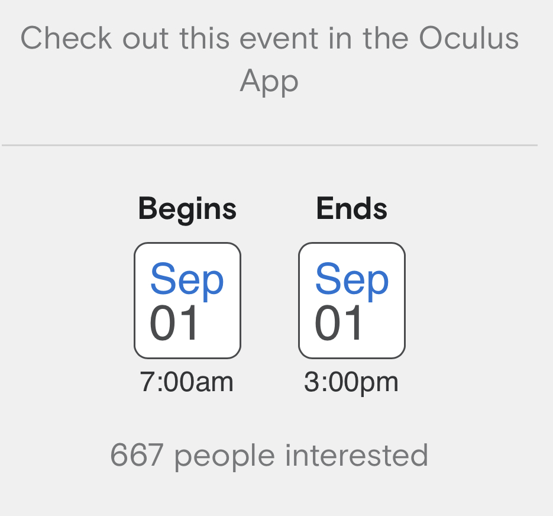Click the word Oculus in the header
The image size is (553, 516).
pos(468,38)
